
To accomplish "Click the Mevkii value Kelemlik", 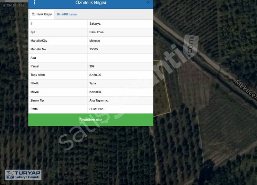I will (95, 92).
